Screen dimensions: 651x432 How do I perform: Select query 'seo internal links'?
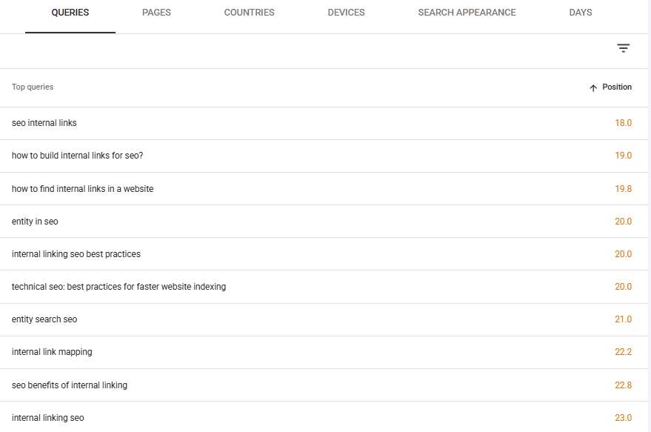pos(44,123)
